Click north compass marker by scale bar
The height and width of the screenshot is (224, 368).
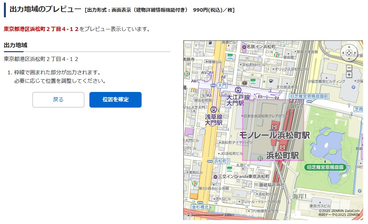tap(188, 214)
